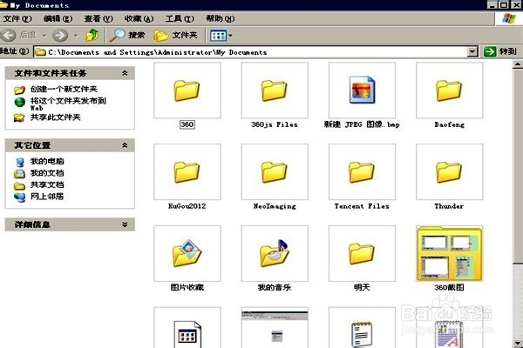Open the Back button history dropdown arrow
Screen dimensions: 523x348
click(44, 36)
